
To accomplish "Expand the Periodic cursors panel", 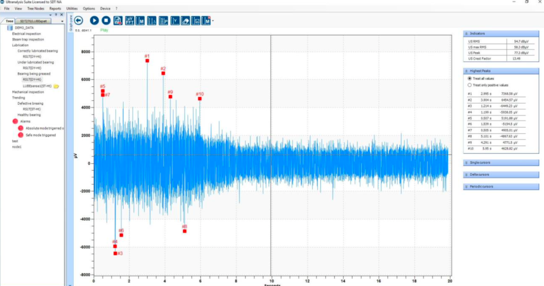I will point(501,187).
